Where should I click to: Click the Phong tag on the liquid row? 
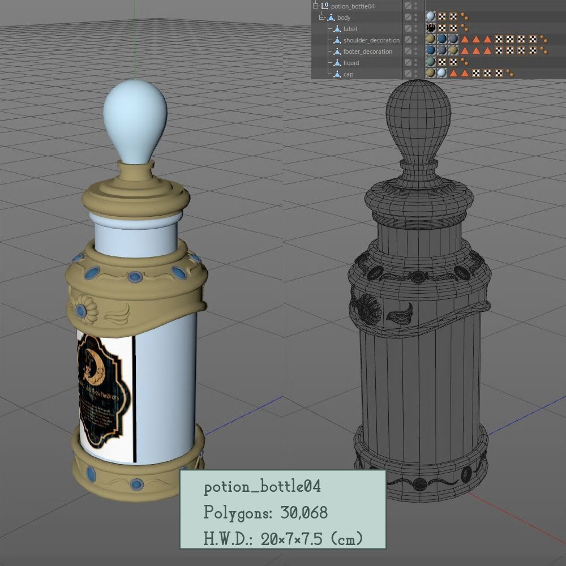click(x=465, y=62)
